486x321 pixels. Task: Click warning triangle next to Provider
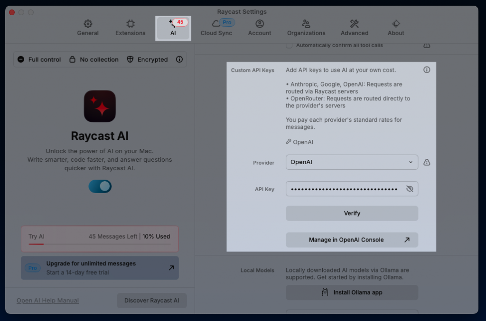tap(427, 162)
